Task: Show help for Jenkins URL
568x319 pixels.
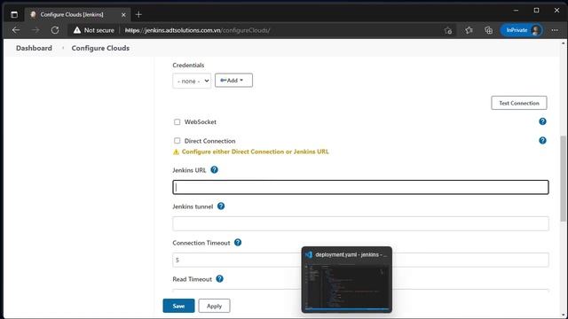Action: (214, 169)
